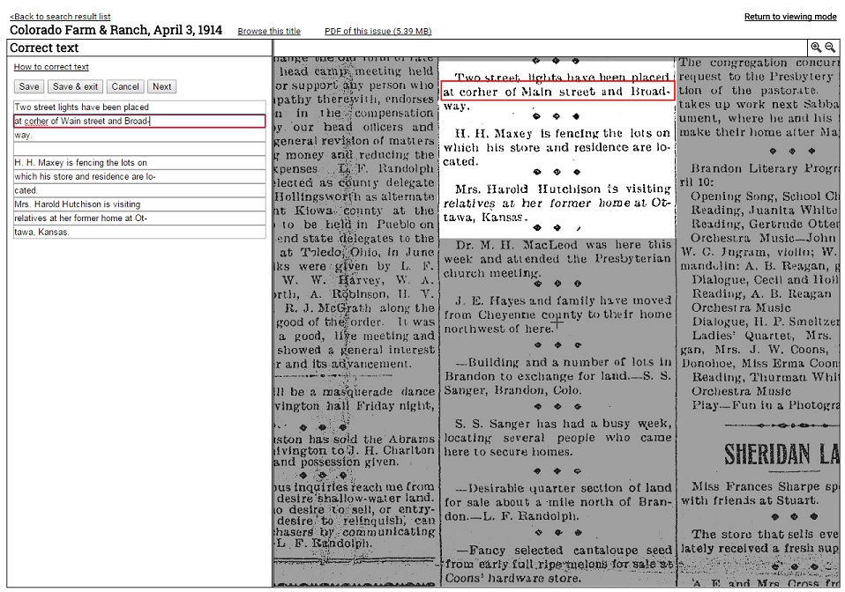
Task: Open the Browse this title link
Action: [269, 32]
